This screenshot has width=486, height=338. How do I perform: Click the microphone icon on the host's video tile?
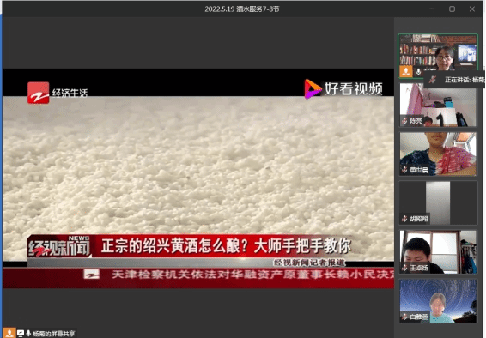click(418, 72)
